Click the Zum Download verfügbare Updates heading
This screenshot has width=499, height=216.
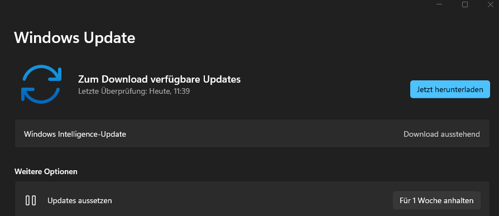159,79
